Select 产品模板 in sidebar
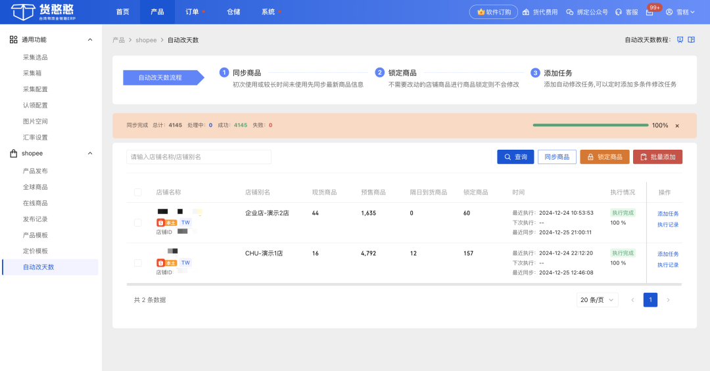This screenshot has width=710, height=371. [x=35, y=235]
